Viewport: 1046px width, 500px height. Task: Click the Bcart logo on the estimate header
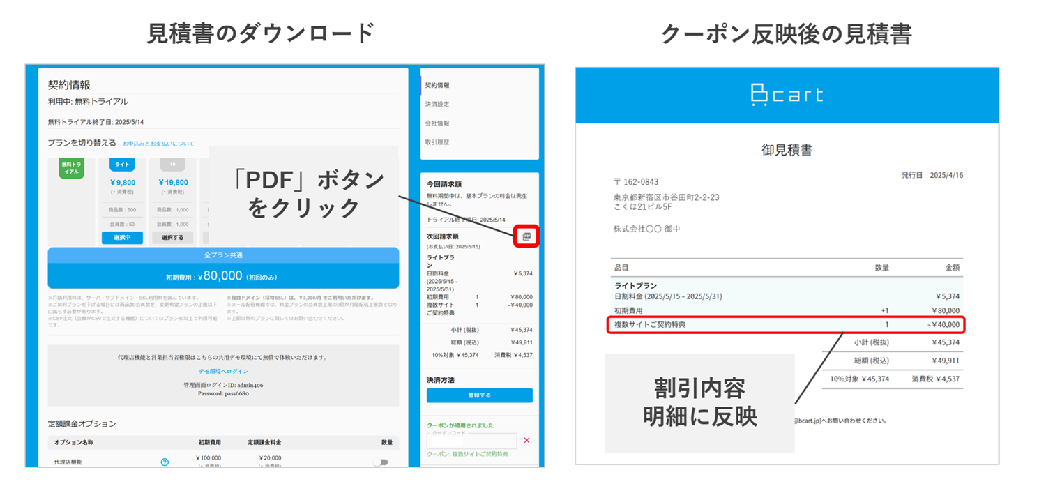[x=787, y=95]
